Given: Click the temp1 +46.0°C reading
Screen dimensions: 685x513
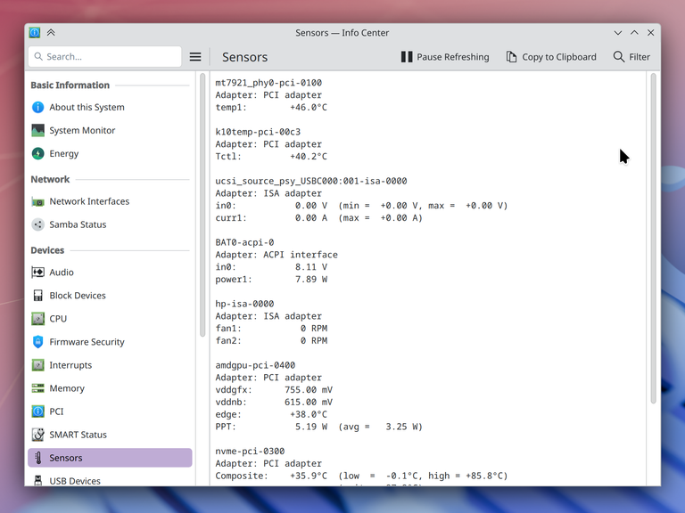Looking at the screenshot, I should pos(271,107).
